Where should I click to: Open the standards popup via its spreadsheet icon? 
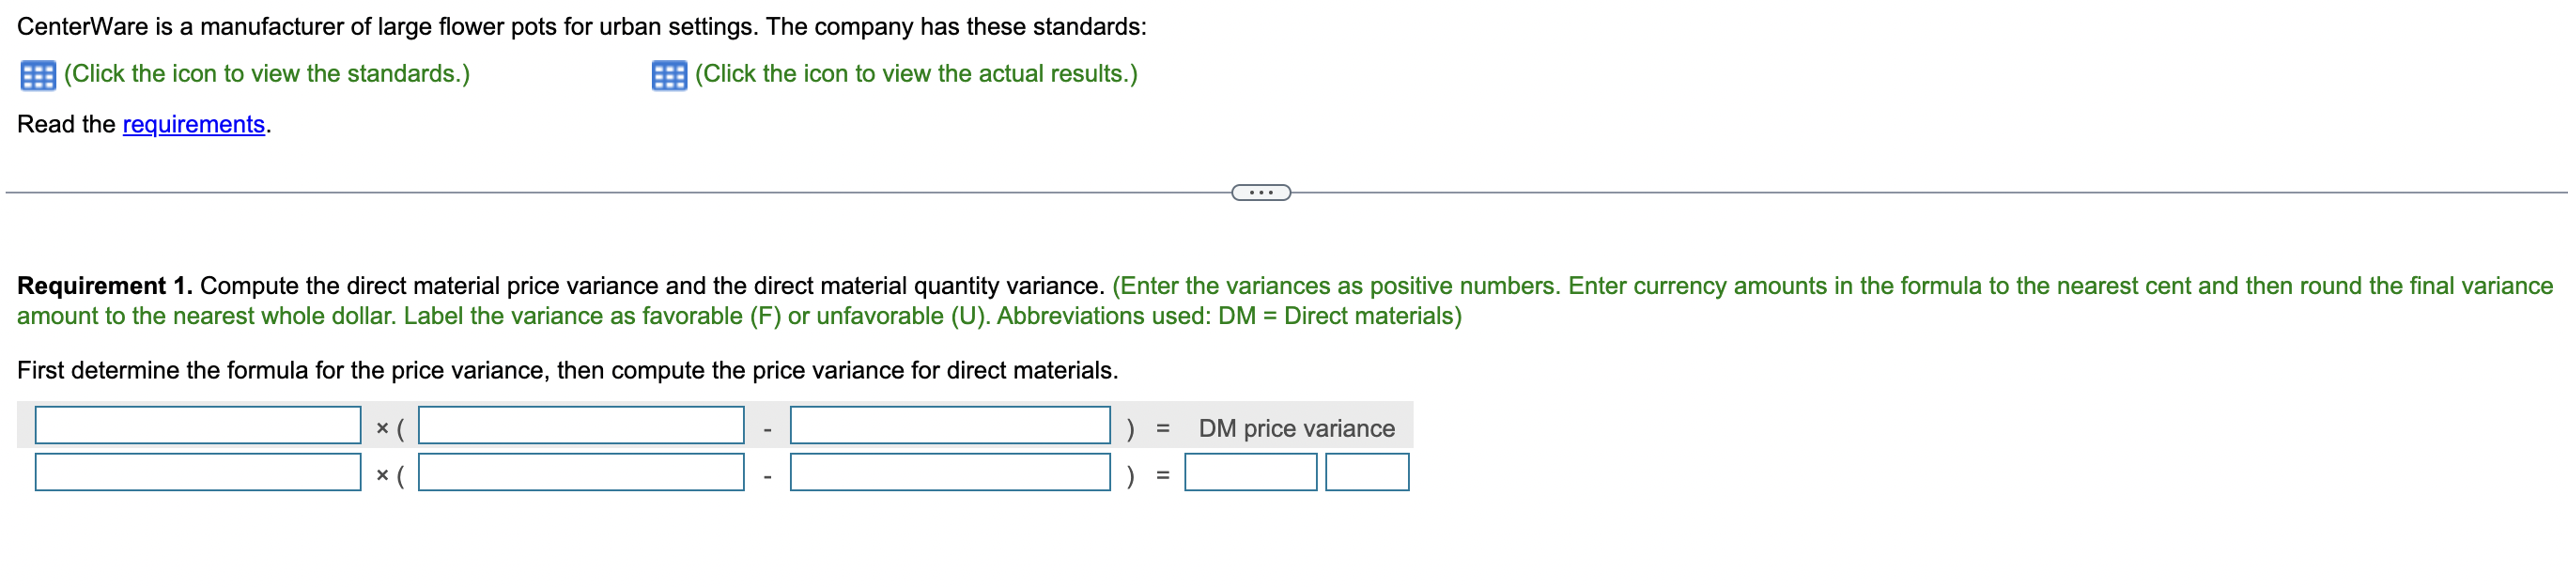click(x=37, y=75)
